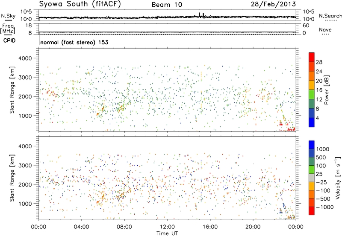Image resolution: width=342 pixels, height=236 pixels.
Task: Click the noise spike near 15:00 in the N.Sky plot
Action: click(199, 14)
